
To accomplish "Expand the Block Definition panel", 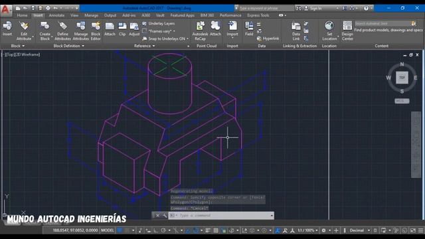I will pos(68,46).
